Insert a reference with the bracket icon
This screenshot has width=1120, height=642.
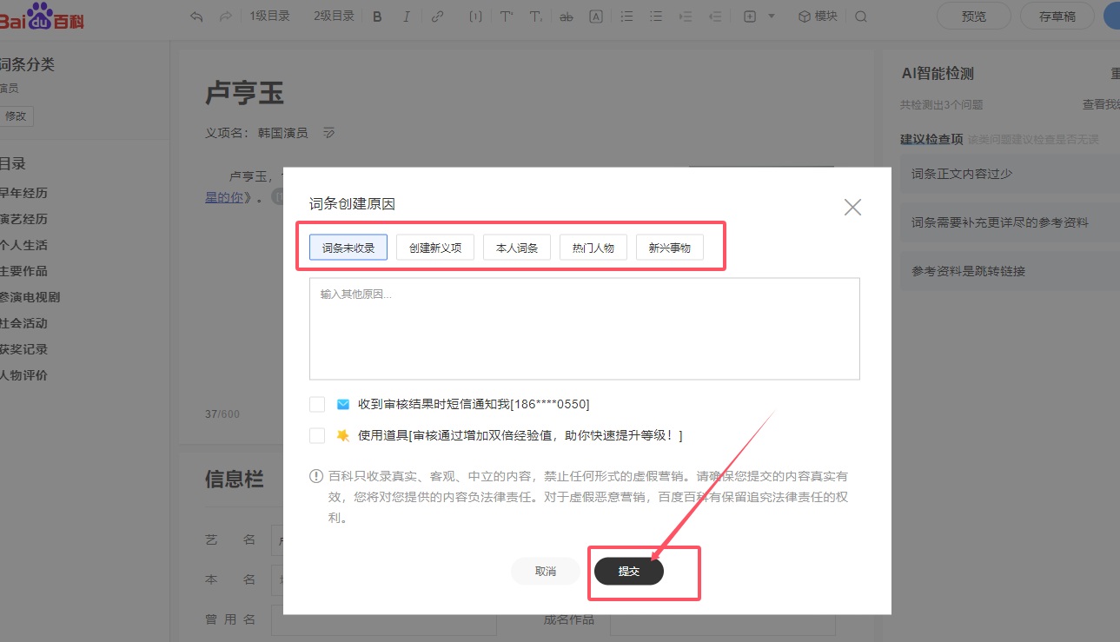(475, 17)
